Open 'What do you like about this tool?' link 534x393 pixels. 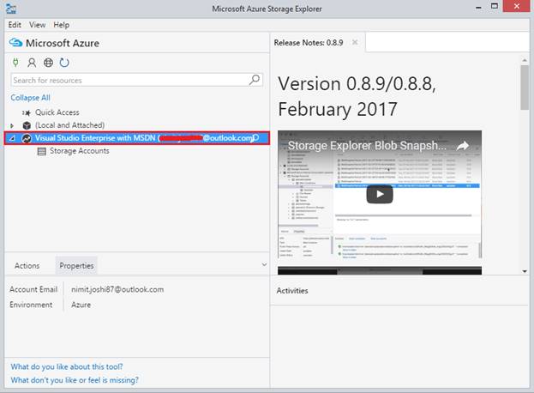67,366
